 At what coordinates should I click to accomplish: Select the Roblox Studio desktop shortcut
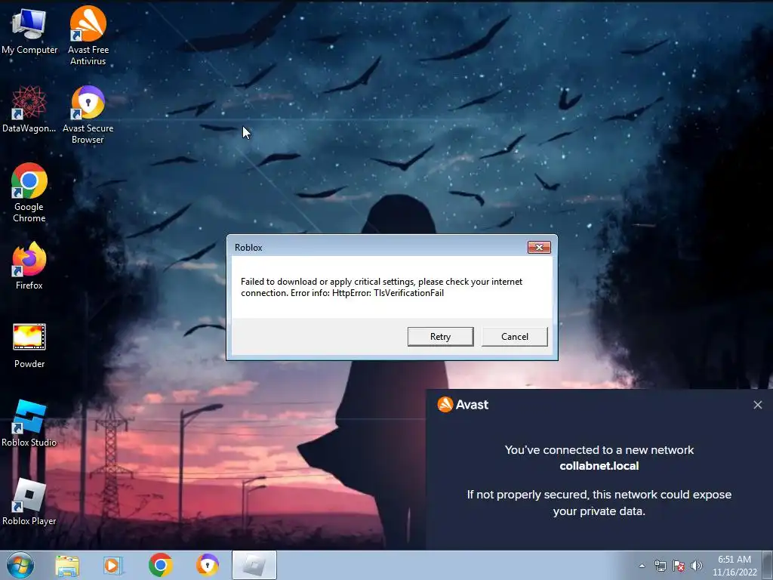point(29,424)
